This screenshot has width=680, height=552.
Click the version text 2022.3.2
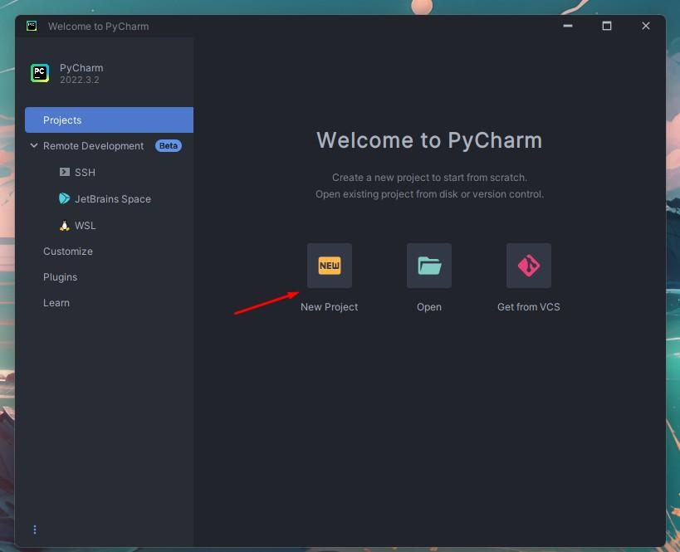click(80, 80)
